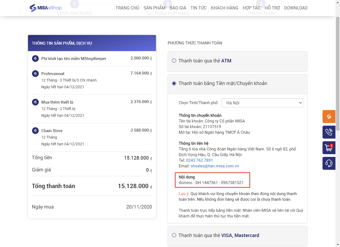340x247 pixels.
Task: Click the icon beside Phí khởi tạo tên miền
Action: pos(35,59)
